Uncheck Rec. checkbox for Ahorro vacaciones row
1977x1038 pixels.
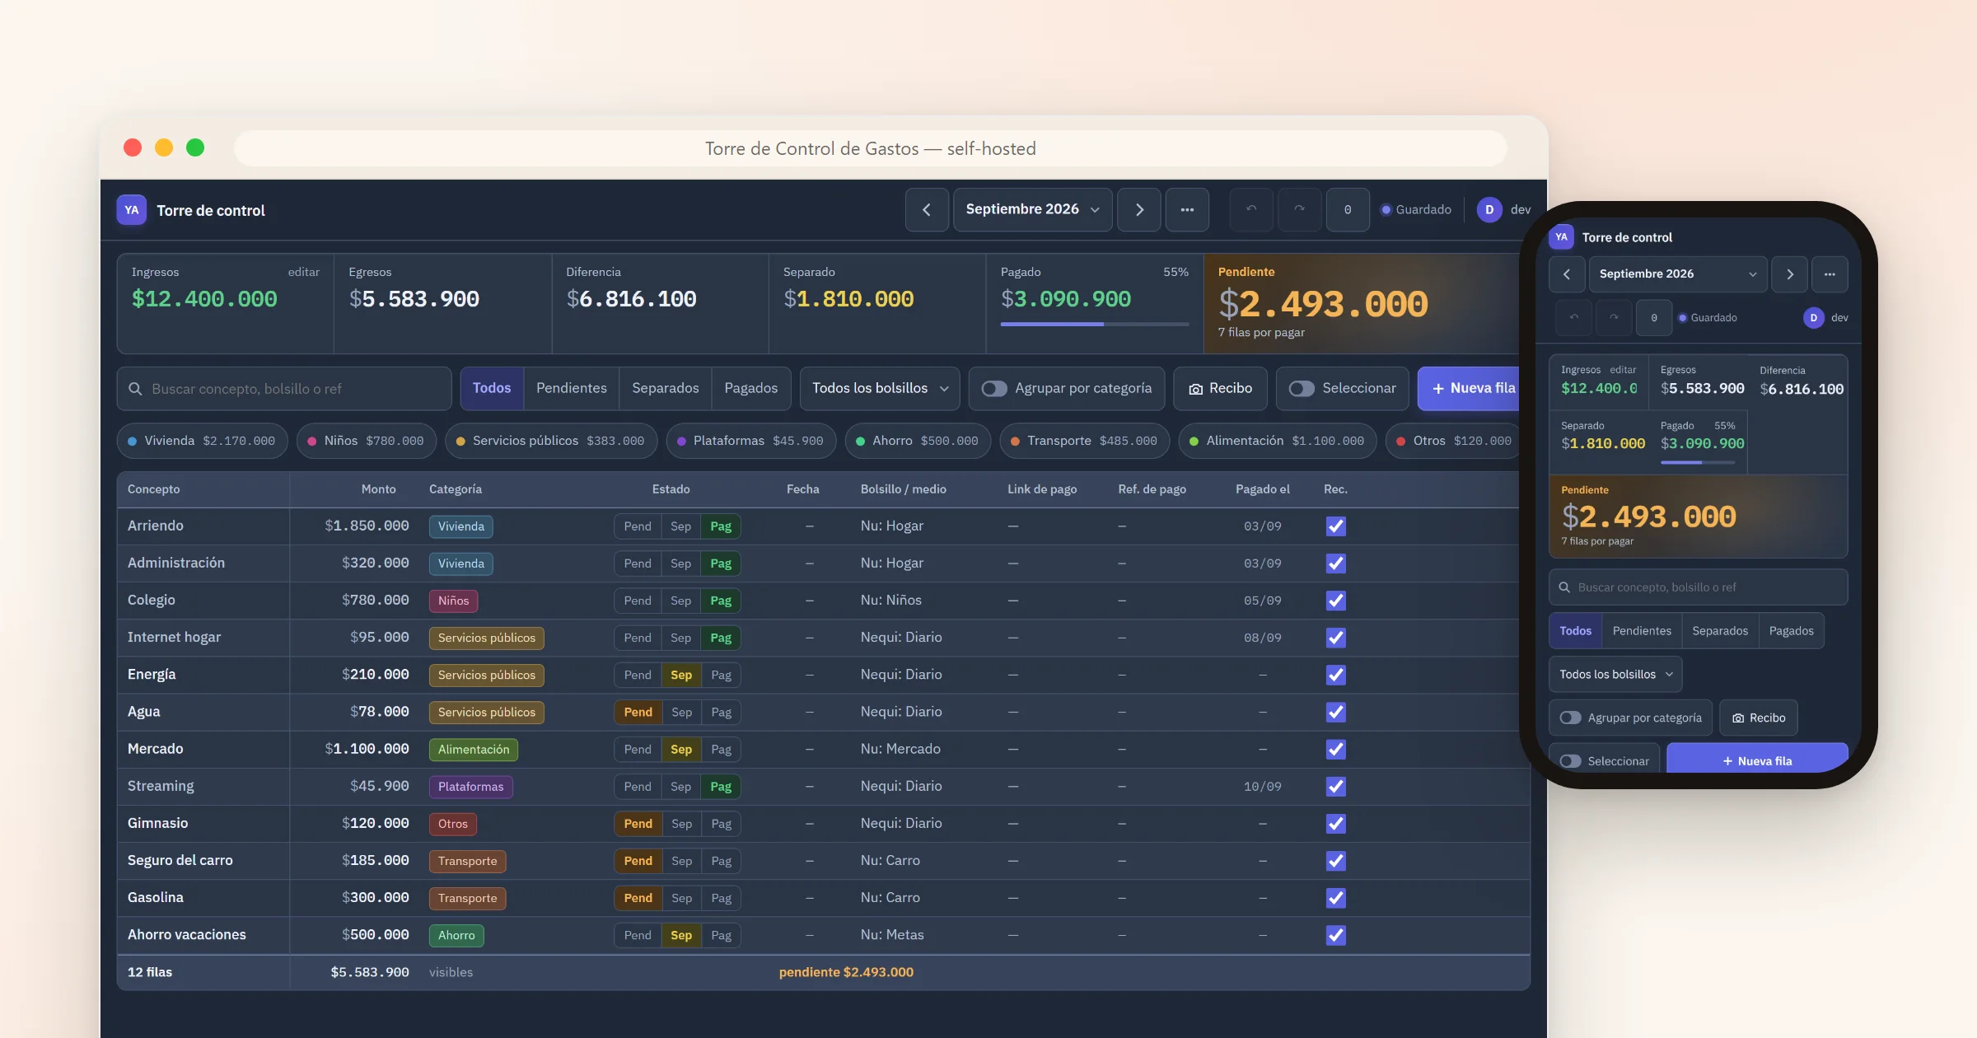click(1335, 935)
